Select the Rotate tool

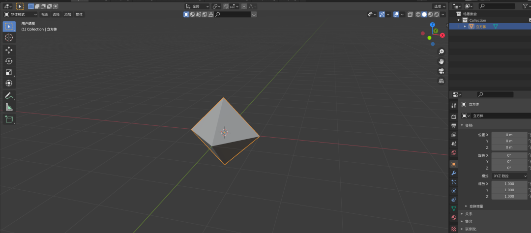coord(9,61)
